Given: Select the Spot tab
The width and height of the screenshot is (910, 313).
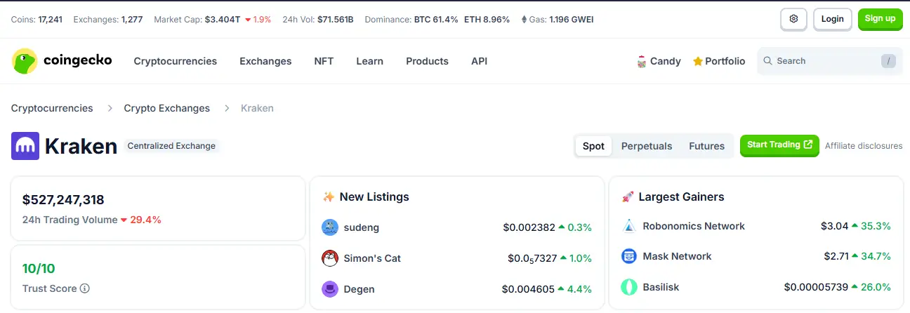Looking at the screenshot, I should 593,146.
